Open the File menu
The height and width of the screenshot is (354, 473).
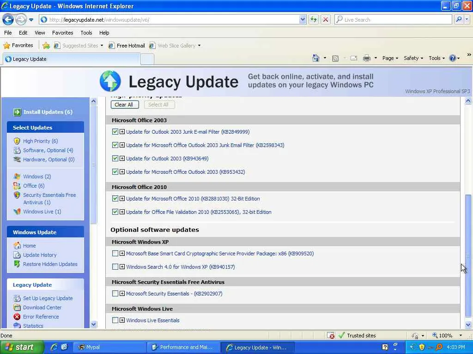8,33
